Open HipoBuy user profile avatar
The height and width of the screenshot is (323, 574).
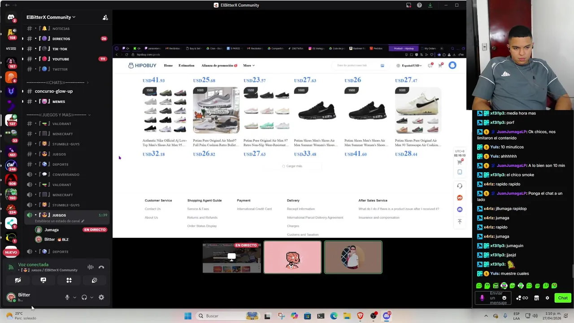click(x=452, y=65)
